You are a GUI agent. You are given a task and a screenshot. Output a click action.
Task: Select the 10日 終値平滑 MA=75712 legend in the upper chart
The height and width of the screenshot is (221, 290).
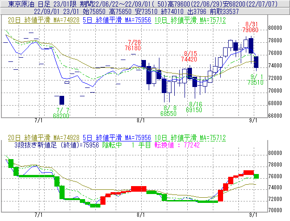click(x=190, y=20)
